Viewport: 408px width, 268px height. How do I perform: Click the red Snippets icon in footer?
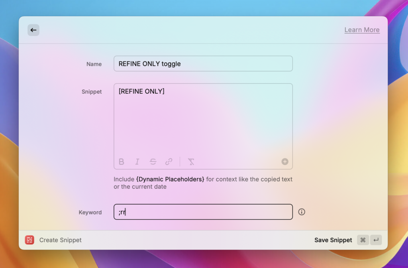29,240
